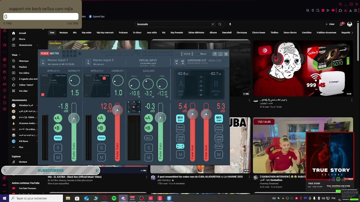Viewport: 360px width, 202px height.
Task: Mute bus B output
Action: click(x=219, y=154)
